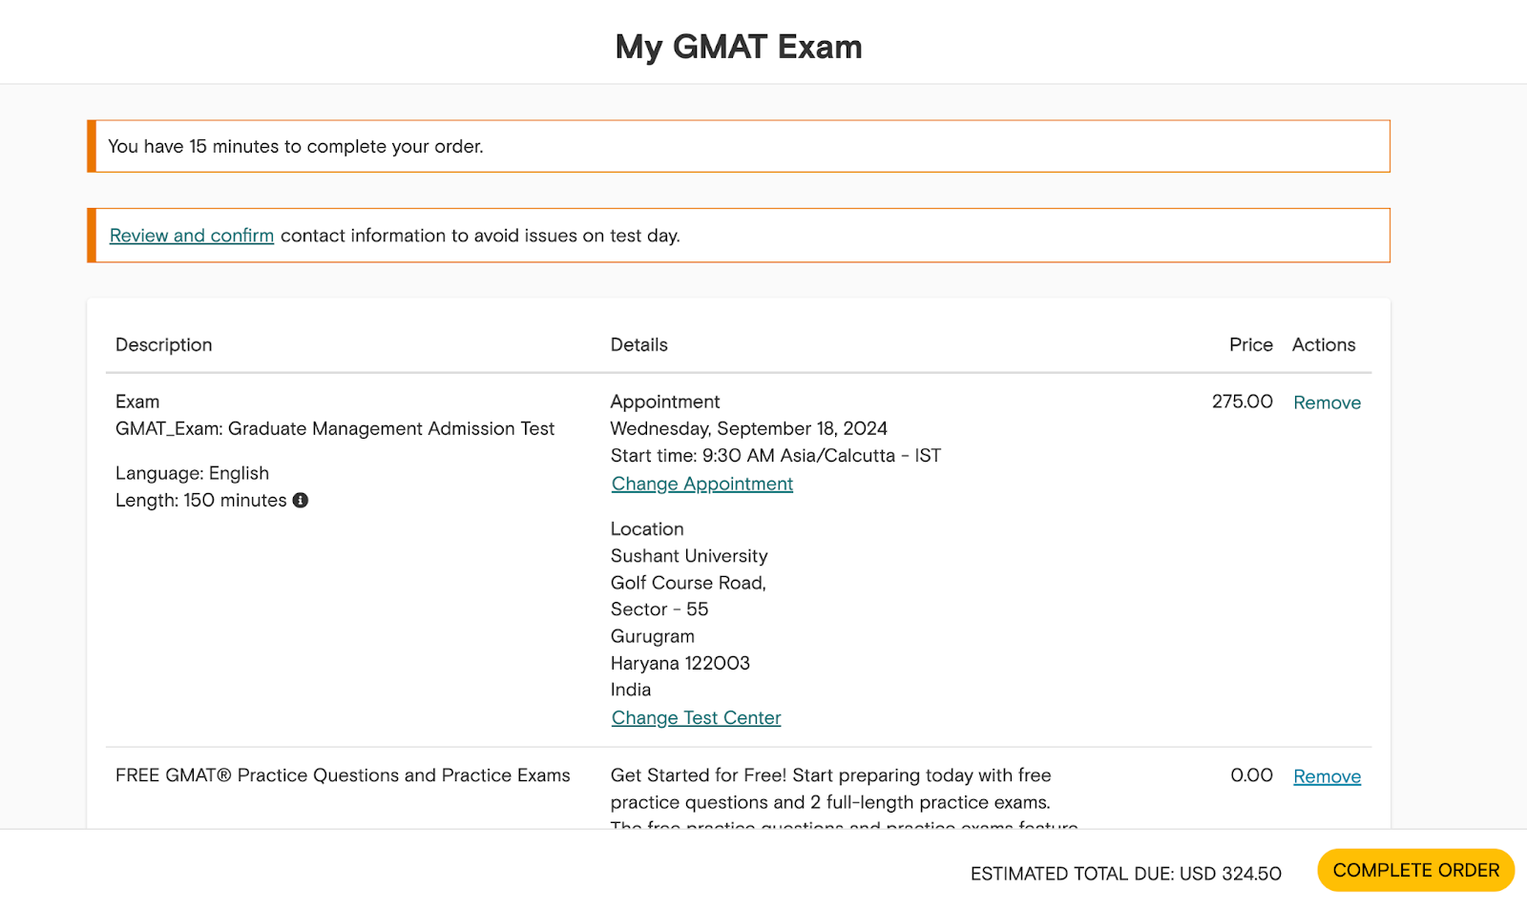Select the date 'Wednesday, September 18, 2024'
Image resolution: width=1527 pixels, height=908 pixels.
(749, 429)
